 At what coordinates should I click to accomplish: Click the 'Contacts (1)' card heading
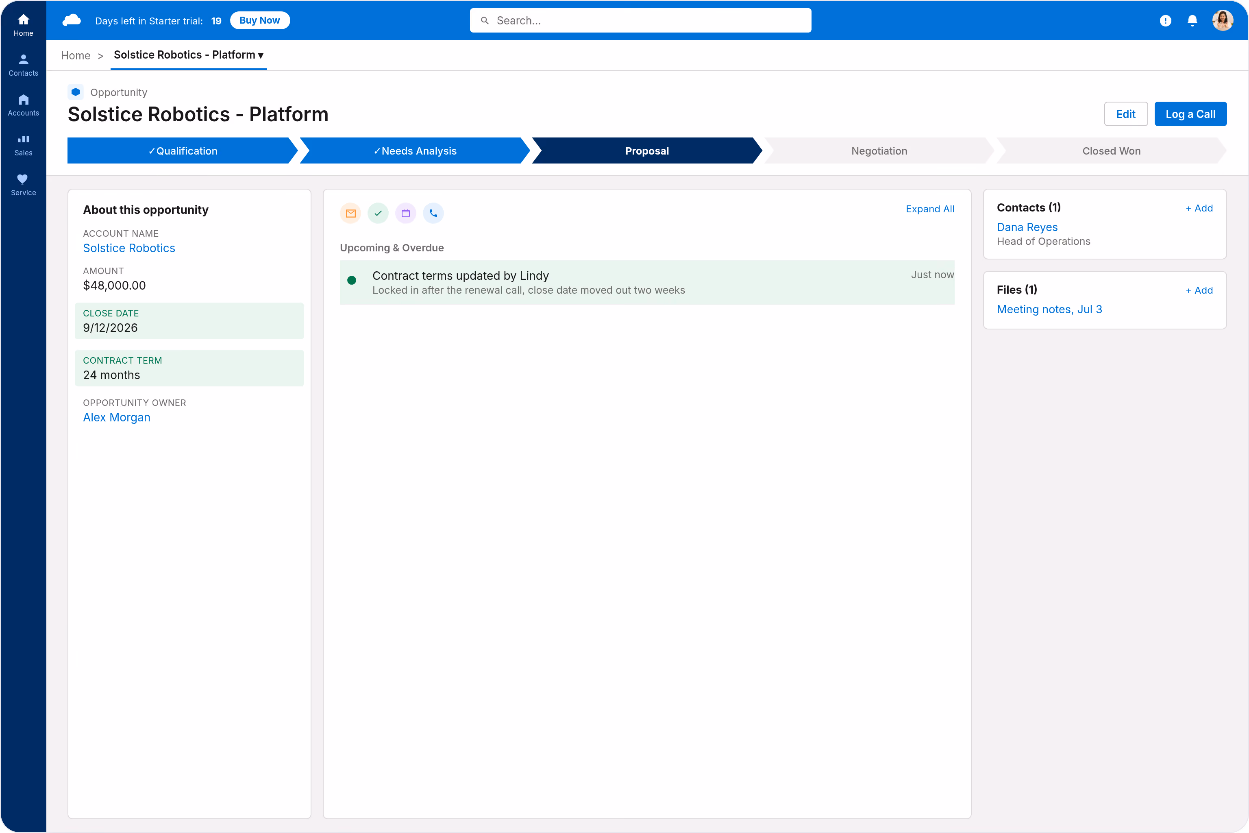pyautogui.click(x=1029, y=208)
